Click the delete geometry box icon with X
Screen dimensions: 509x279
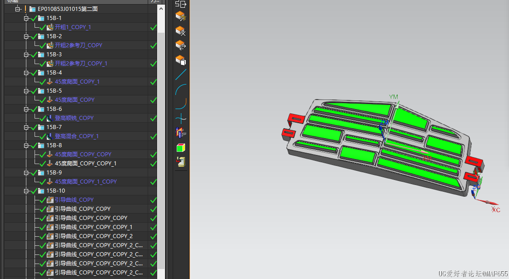point(181,31)
